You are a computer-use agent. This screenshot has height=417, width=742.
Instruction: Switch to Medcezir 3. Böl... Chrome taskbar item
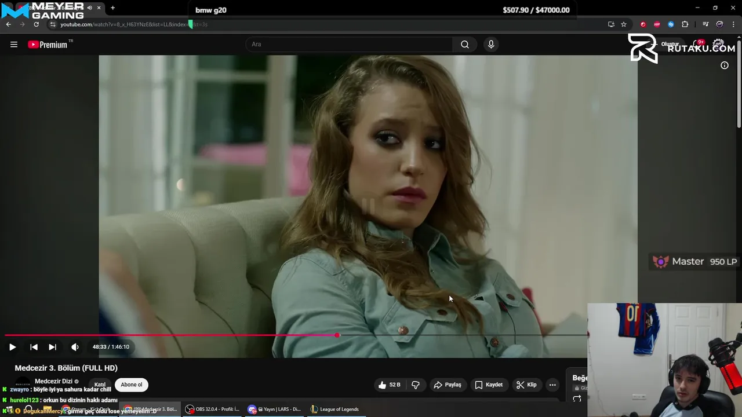[x=151, y=409]
